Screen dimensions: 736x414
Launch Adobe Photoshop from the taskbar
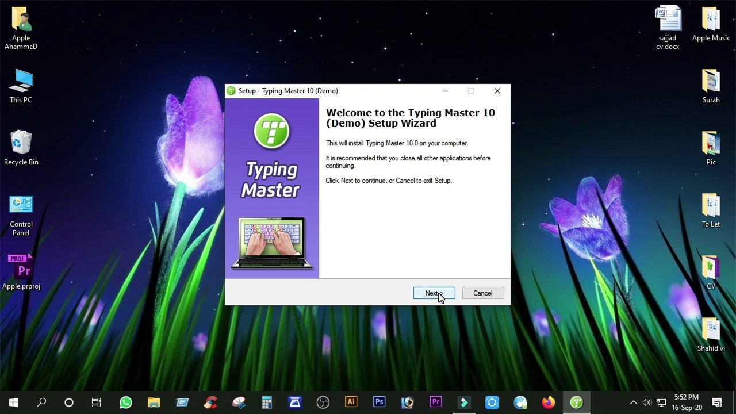point(379,402)
